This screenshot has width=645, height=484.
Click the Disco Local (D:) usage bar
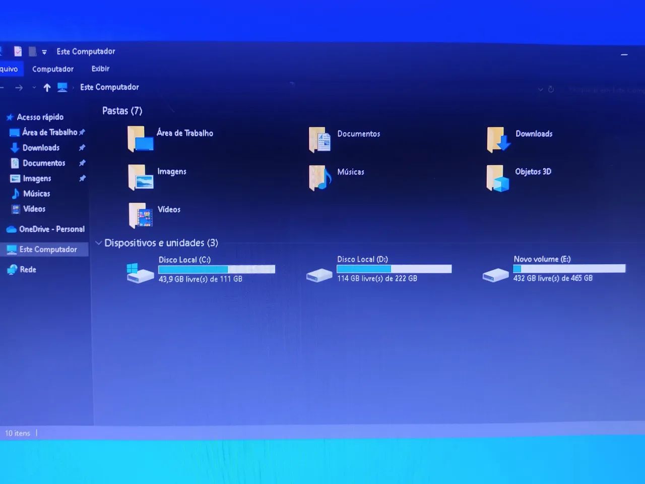(394, 269)
